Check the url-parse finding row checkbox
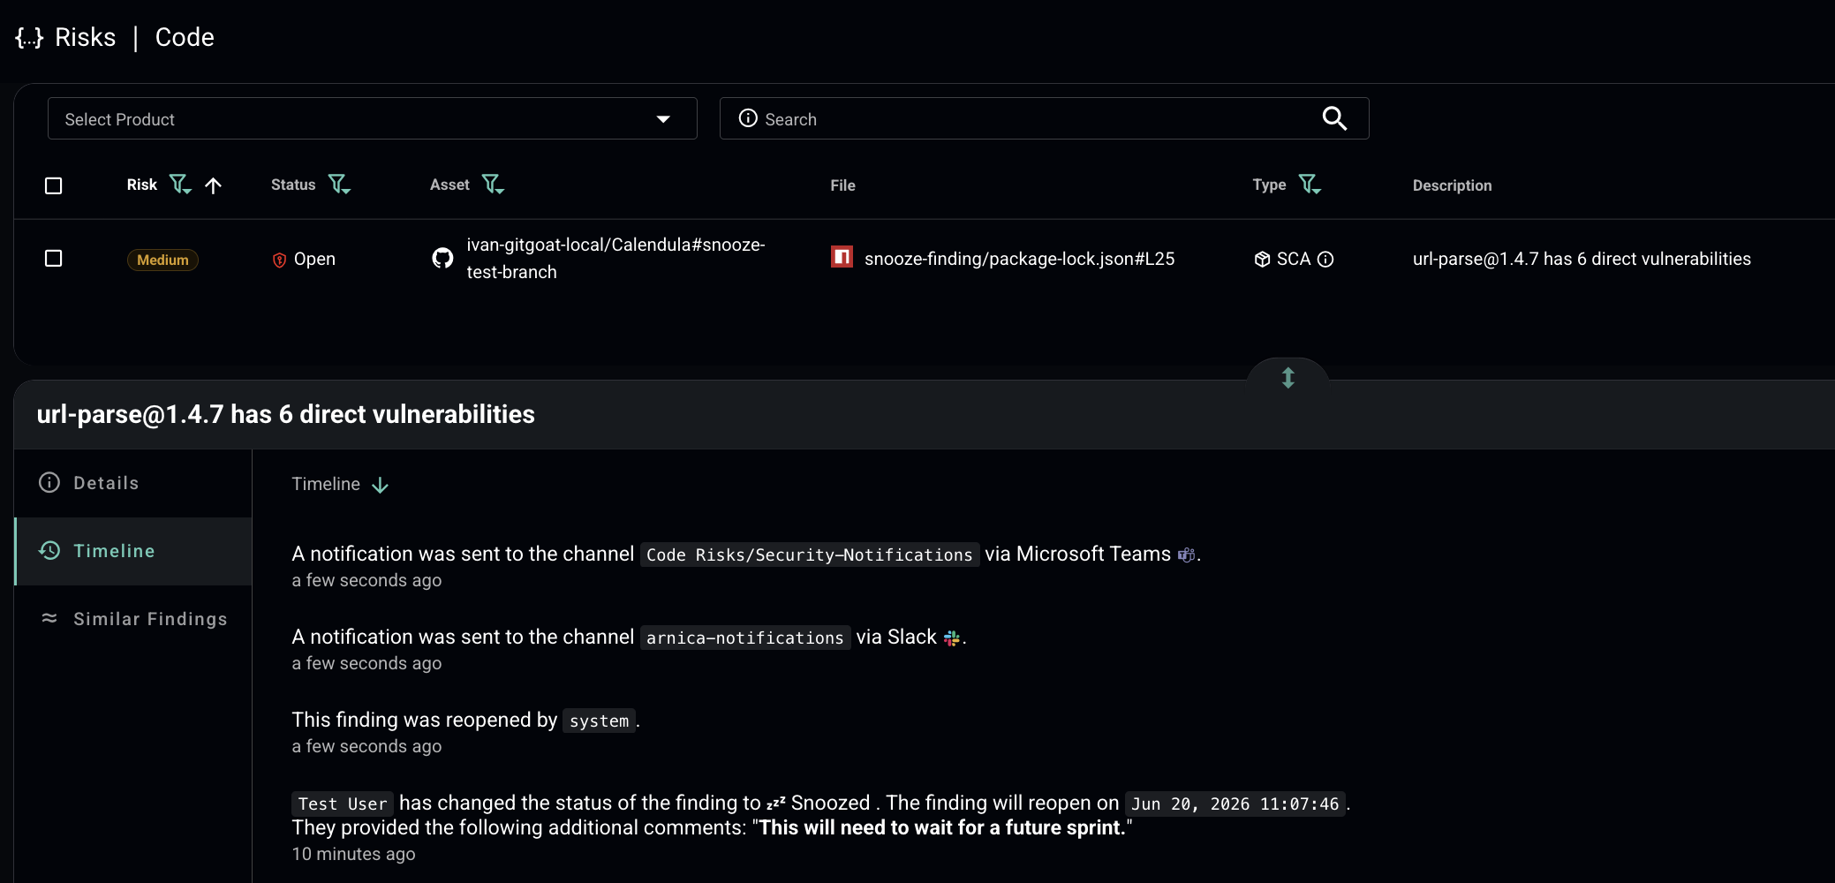 coord(54,258)
